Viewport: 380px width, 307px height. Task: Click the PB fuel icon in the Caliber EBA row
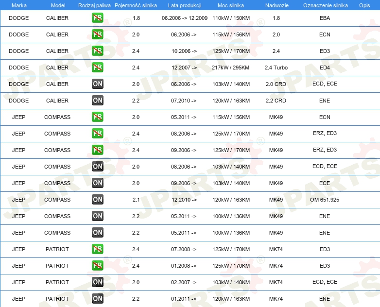coord(97,18)
